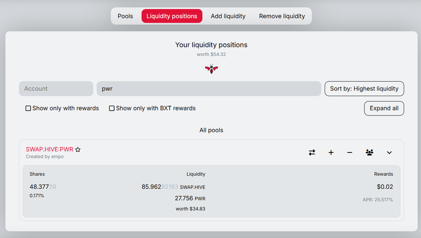The width and height of the screenshot is (421, 238).
Task: Click the APR: 25.517% label
Action: (x=378, y=200)
